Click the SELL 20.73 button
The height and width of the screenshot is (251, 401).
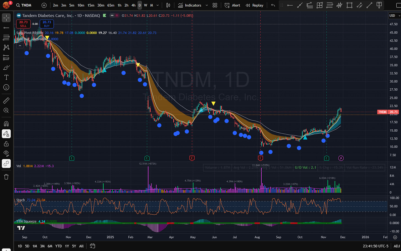click(x=23, y=24)
